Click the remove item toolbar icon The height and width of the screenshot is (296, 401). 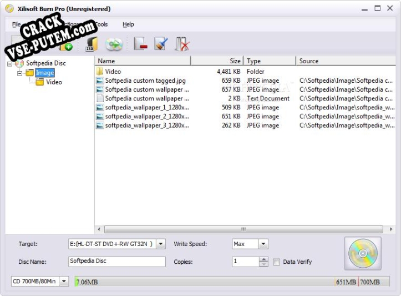pos(140,44)
